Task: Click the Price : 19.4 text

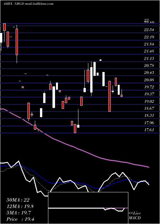Action: [x=20, y=219]
